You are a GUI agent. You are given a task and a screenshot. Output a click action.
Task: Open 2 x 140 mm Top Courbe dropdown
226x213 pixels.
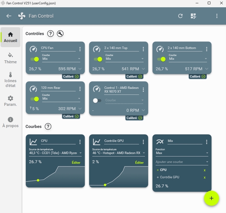[x=125, y=58]
